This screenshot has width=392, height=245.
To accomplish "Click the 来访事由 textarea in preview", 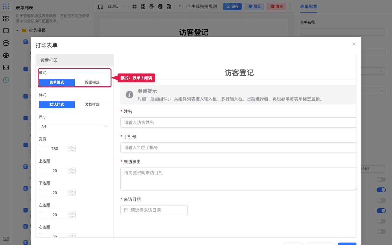I will coord(238,179).
